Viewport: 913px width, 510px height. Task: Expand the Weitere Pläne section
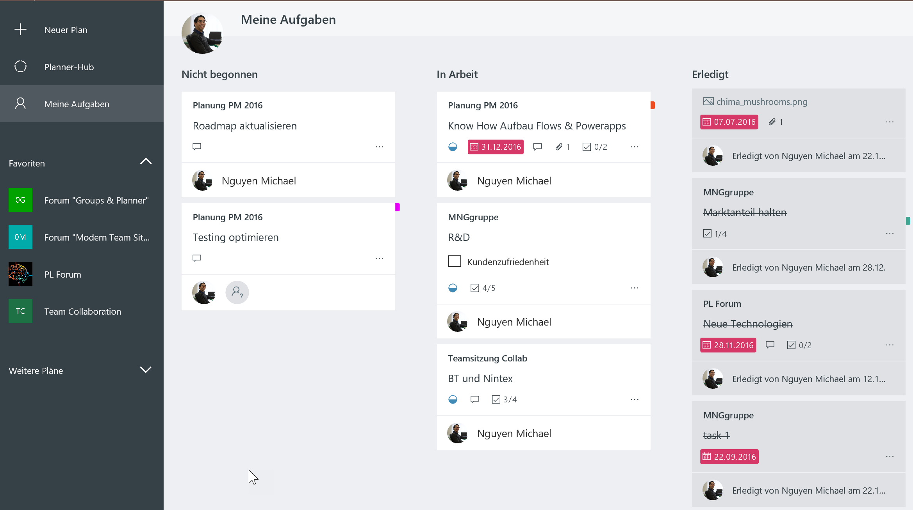click(146, 370)
